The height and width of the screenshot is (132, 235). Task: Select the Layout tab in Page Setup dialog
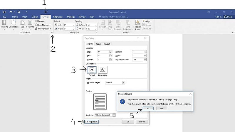tap(107, 44)
